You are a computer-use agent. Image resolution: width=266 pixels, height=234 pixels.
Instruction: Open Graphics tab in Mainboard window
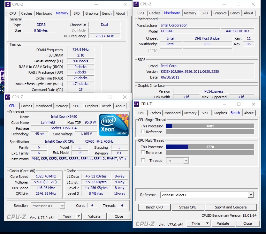[220, 13]
